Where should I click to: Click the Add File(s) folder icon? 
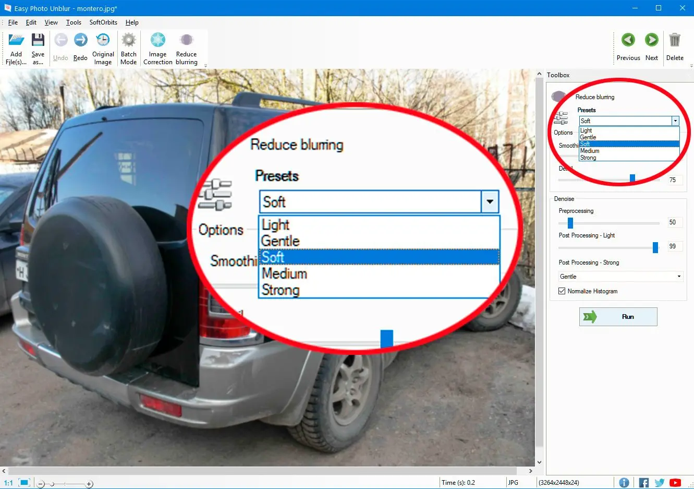pyautogui.click(x=16, y=41)
